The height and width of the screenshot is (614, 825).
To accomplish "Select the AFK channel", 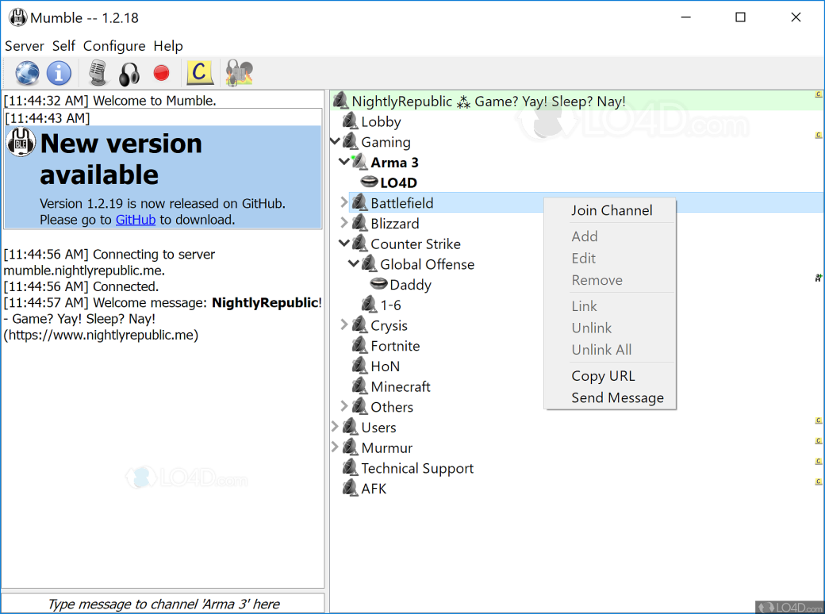I will point(374,489).
